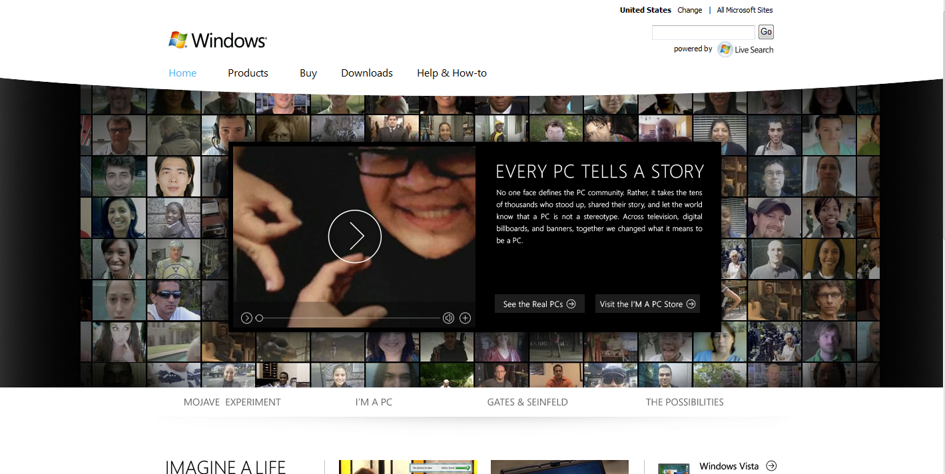Open the All Microsoft Sites link
This screenshot has height=474, width=945.
point(745,10)
